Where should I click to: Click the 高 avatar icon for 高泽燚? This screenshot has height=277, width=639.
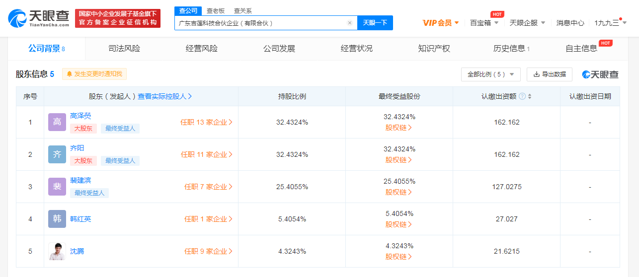57,122
